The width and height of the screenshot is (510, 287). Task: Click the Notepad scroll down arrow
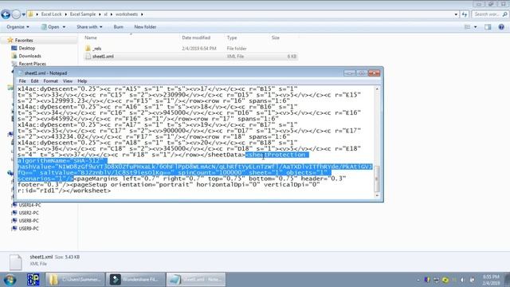point(377,195)
